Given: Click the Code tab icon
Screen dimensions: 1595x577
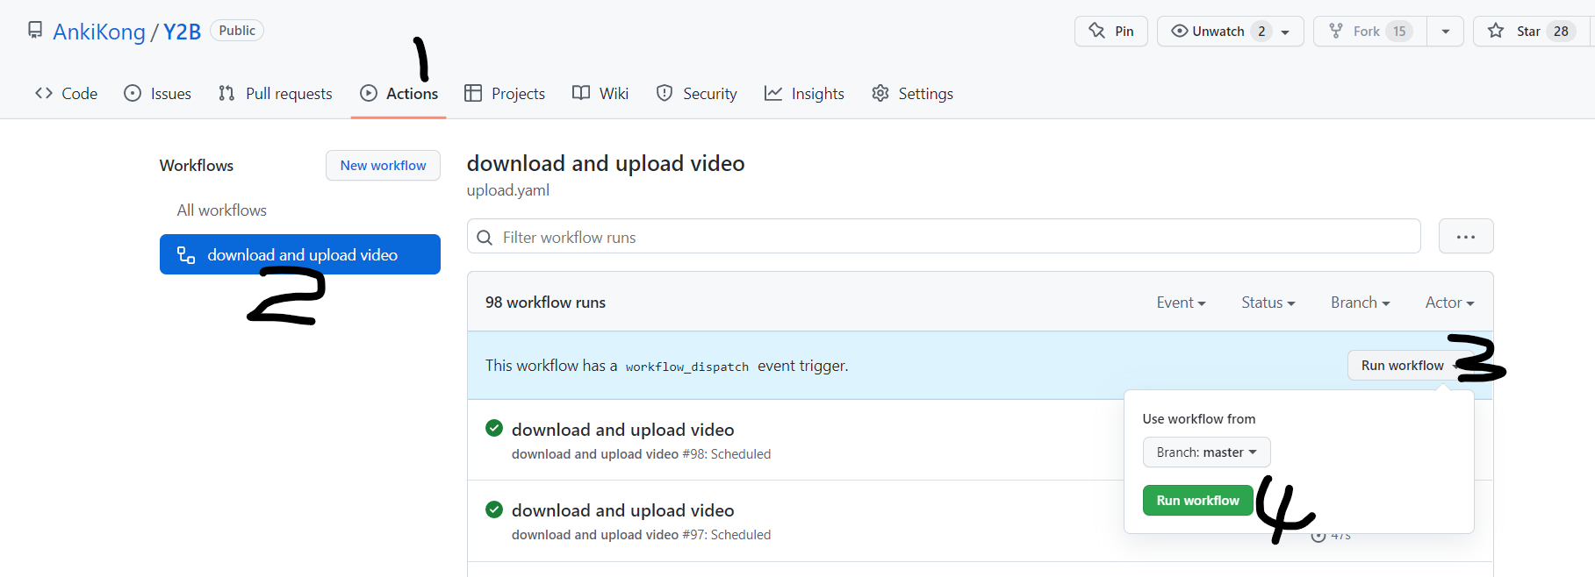Looking at the screenshot, I should click(44, 93).
